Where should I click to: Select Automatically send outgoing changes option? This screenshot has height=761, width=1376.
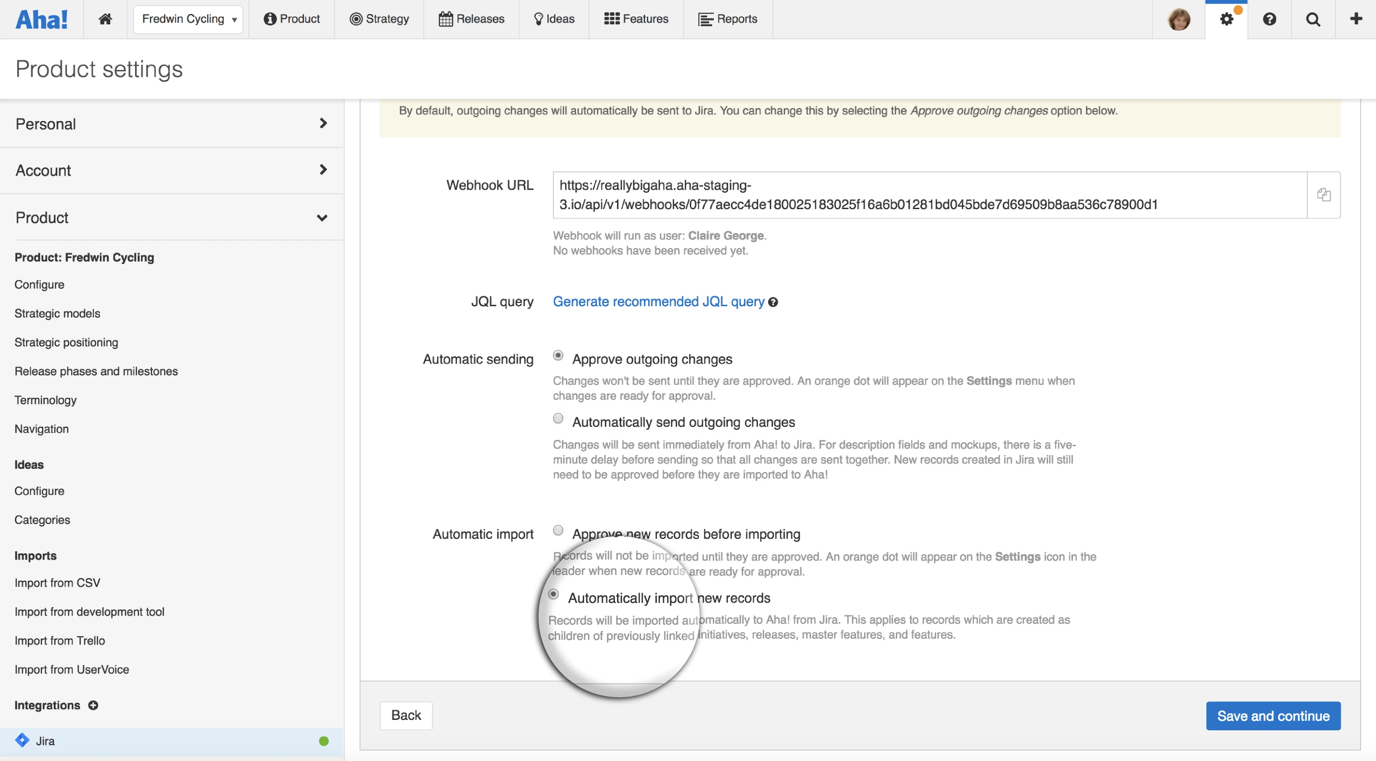pos(558,419)
